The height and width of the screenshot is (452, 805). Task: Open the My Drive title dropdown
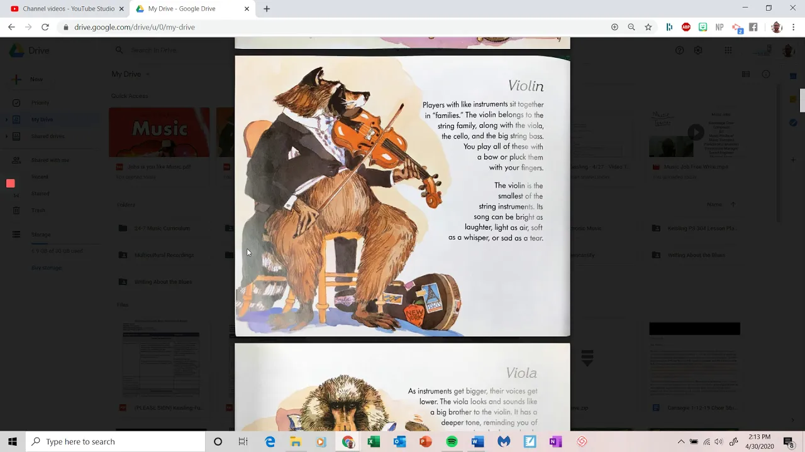(x=131, y=74)
